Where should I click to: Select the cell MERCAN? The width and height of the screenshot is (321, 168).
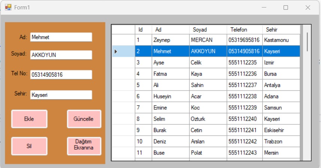click(x=208, y=40)
